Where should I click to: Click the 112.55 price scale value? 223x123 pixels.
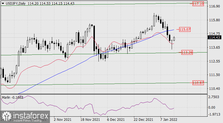pyautogui.click(x=214, y=61)
